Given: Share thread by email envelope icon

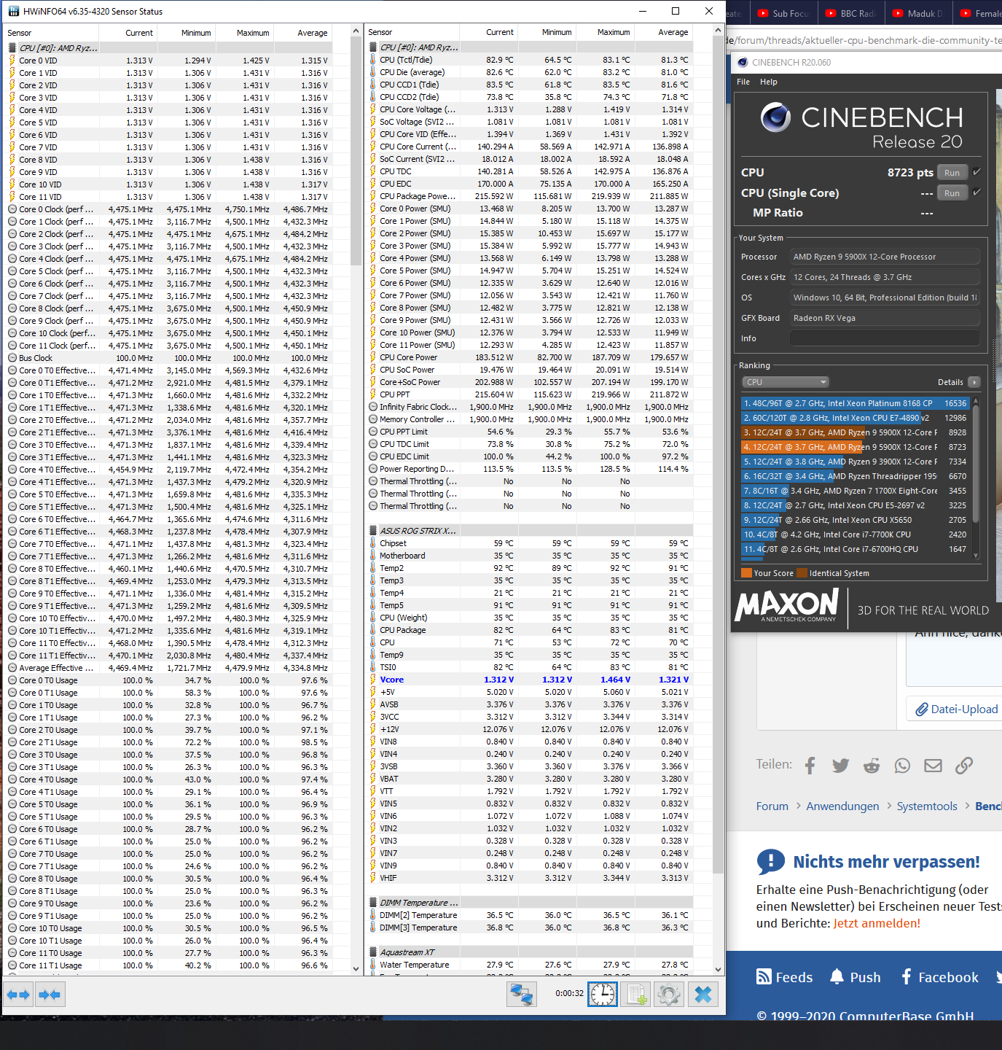Looking at the screenshot, I should coord(933,765).
